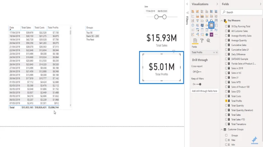Click the left handle of Date slider

[x=156, y=17]
